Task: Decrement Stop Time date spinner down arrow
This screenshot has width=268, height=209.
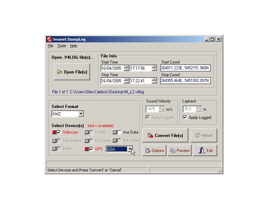Action: 126,82
